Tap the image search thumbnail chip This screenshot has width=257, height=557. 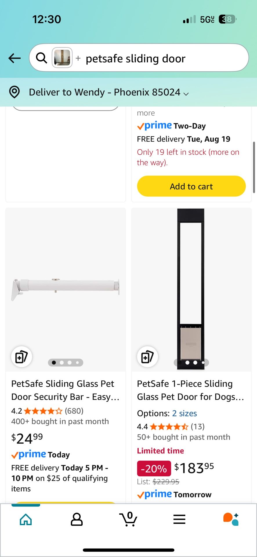tap(62, 58)
